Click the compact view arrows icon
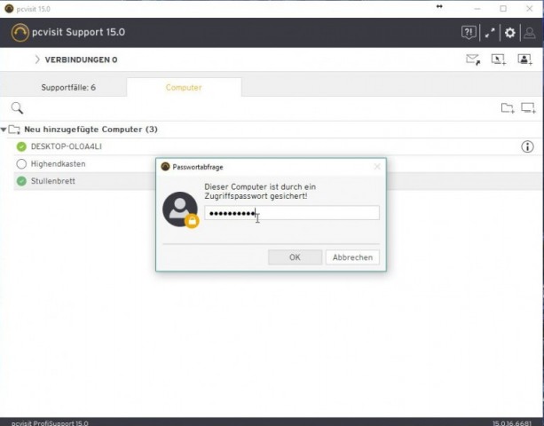 tap(490, 33)
